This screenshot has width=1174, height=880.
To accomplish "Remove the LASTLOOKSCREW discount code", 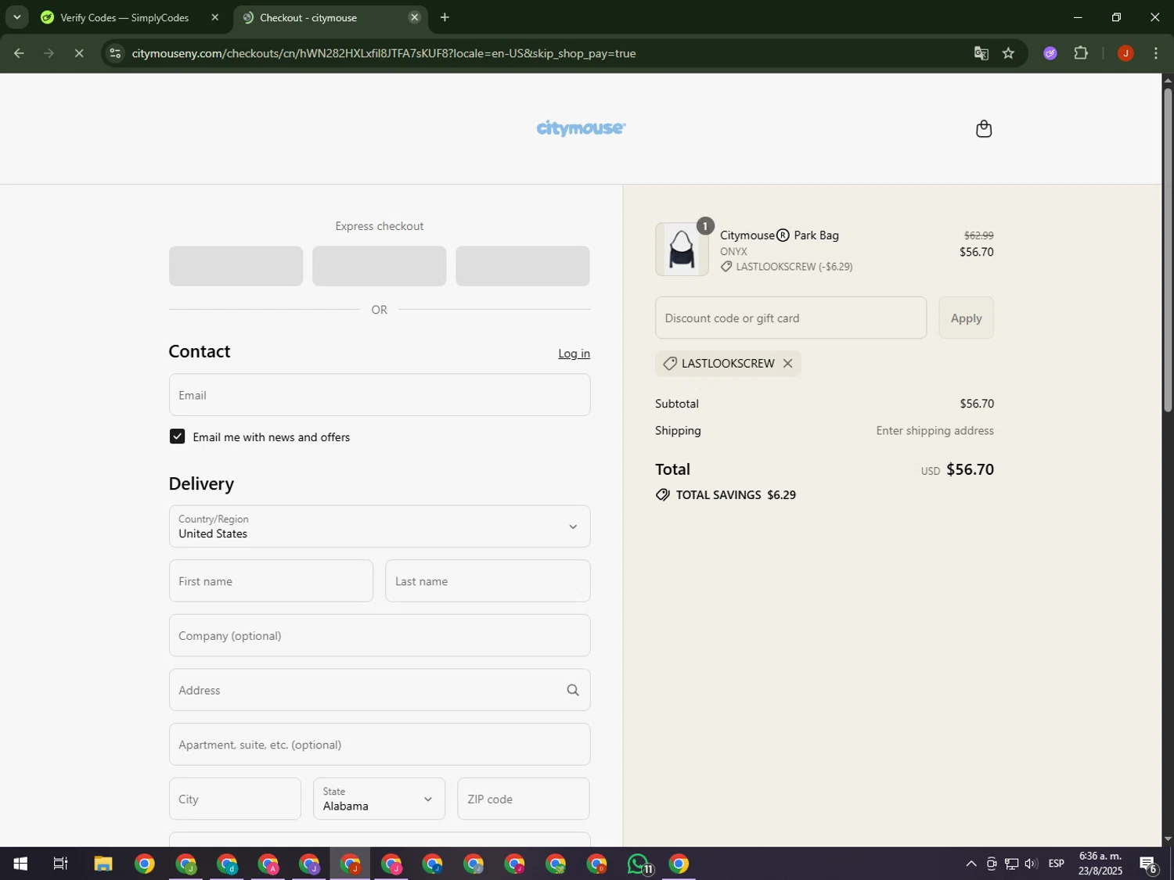I will tap(787, 364).
